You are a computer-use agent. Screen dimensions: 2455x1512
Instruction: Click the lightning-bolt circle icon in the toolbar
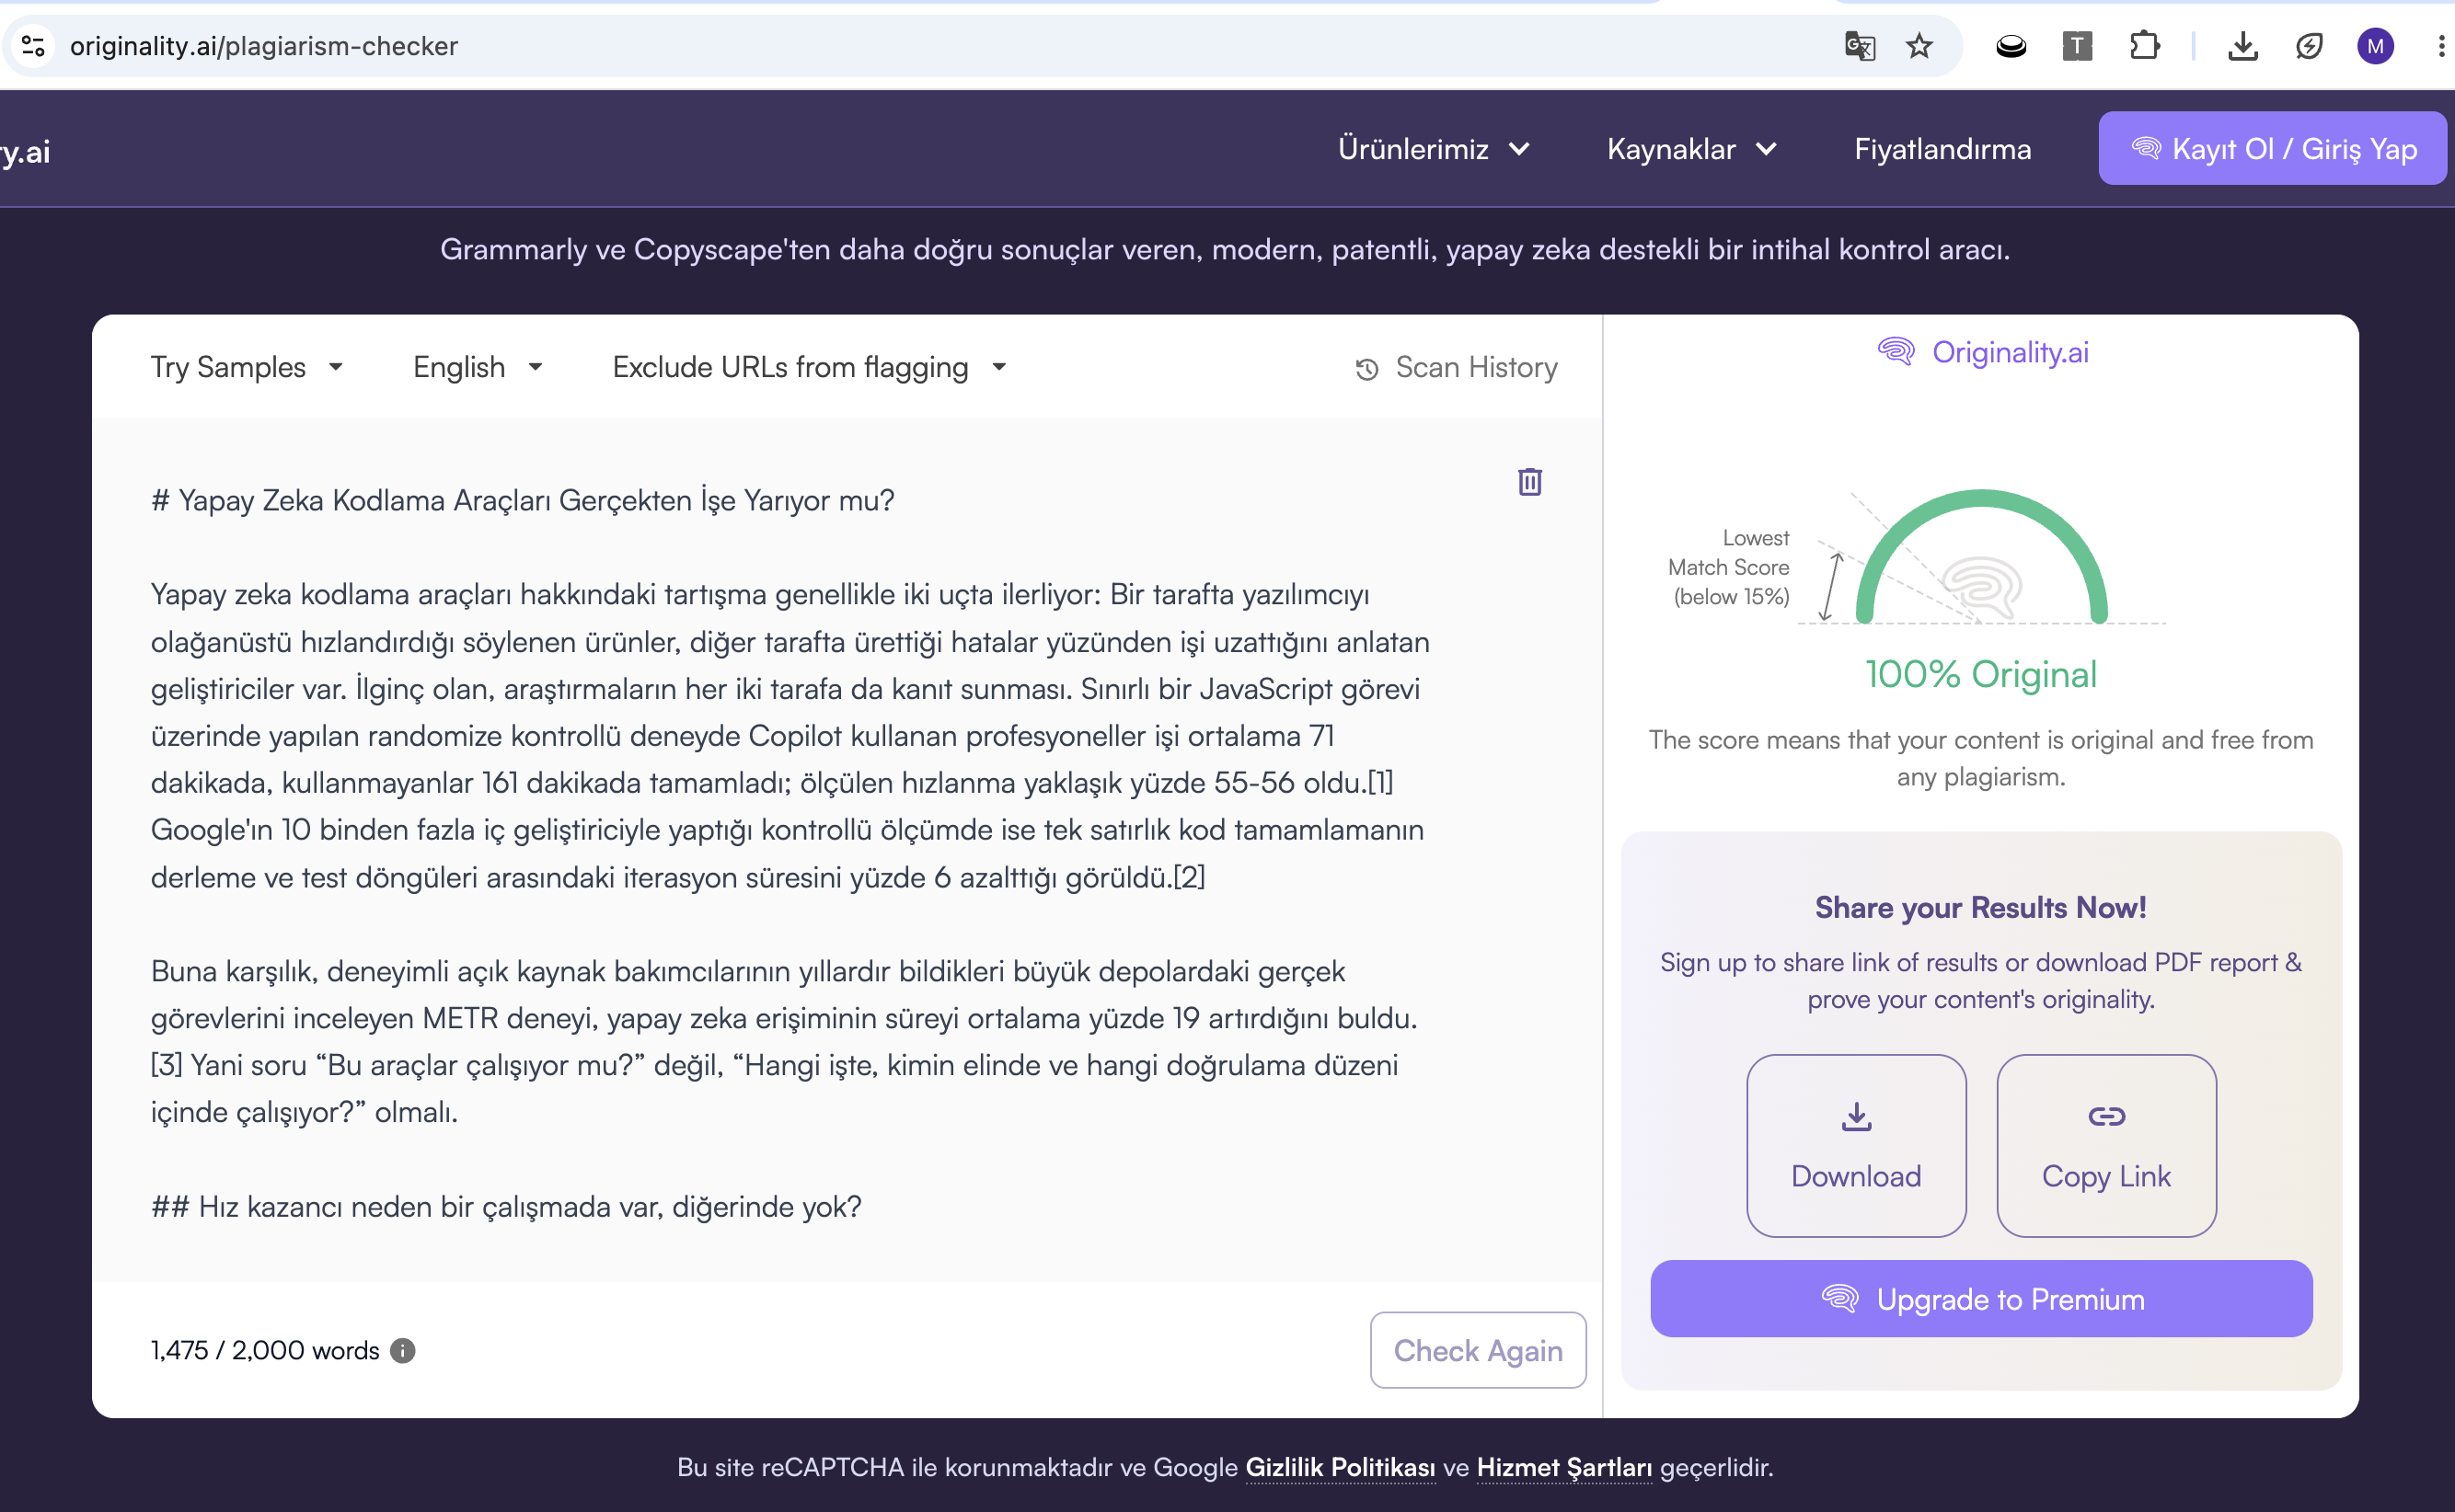(x=2309, y=46)
